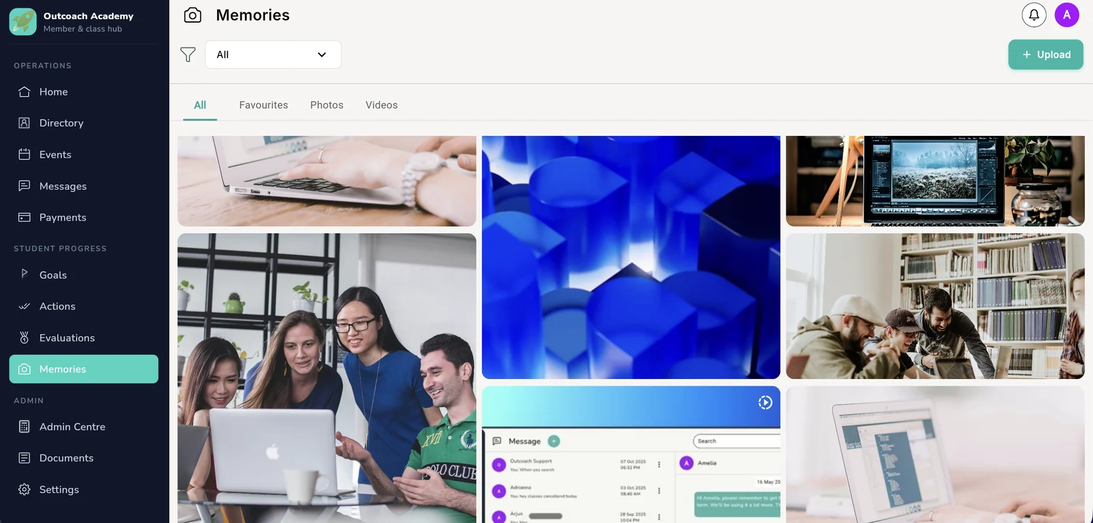This screenshot has width=1093, height=523.
Task: Open the Events page link
Action: pos(84,154)
